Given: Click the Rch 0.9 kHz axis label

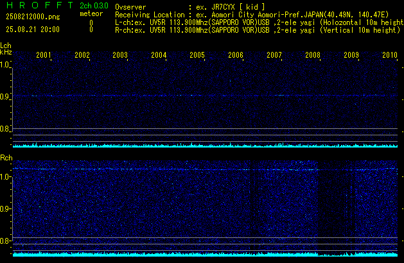Looking at the screenshot, I should click(4, 208).
